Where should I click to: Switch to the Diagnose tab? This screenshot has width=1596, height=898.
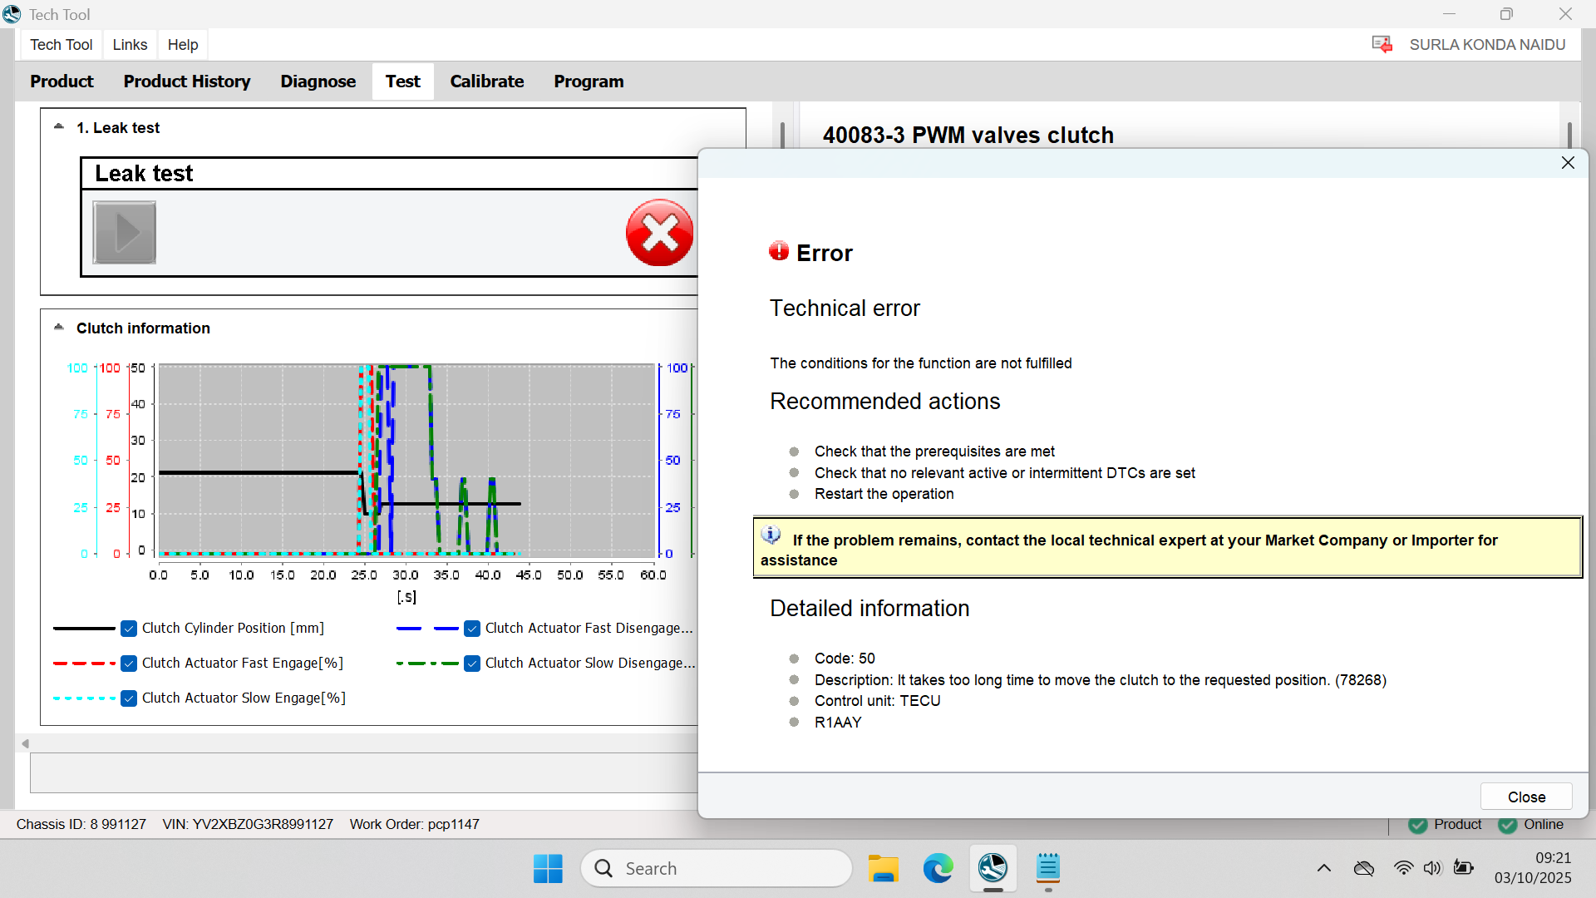(x=318, y=81)
